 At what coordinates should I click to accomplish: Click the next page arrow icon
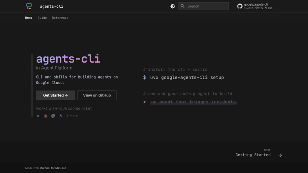coord(280,155)
